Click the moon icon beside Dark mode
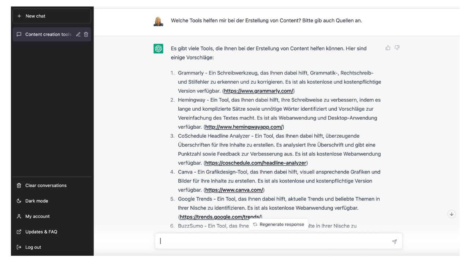The image size is (469, 263). [x=18, y=201]
